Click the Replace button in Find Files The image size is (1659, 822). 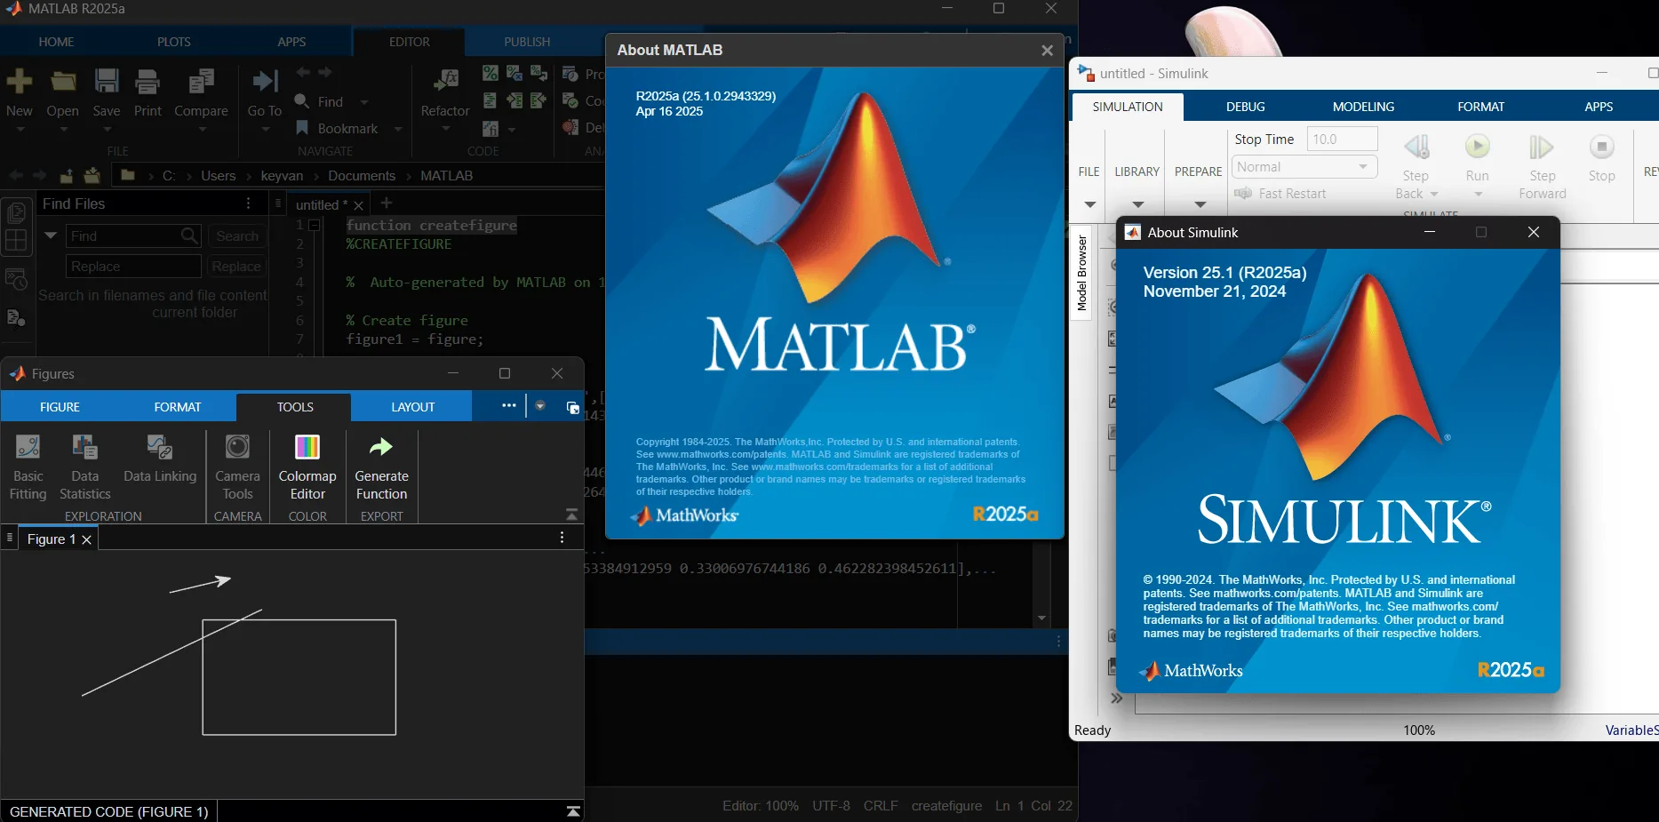point(236,267)
